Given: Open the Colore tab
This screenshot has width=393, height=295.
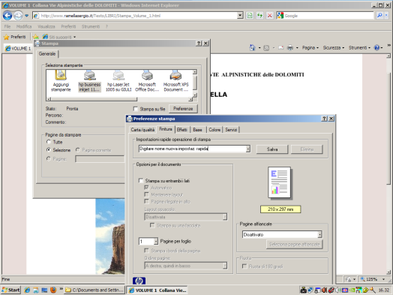Looking at the screenshot, I should pyautogui.click(x=214, y=130).
